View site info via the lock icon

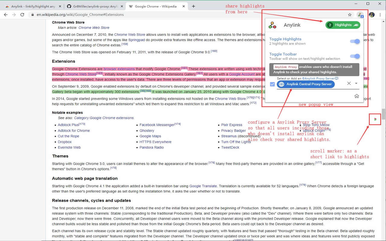(x=33, y=14)
